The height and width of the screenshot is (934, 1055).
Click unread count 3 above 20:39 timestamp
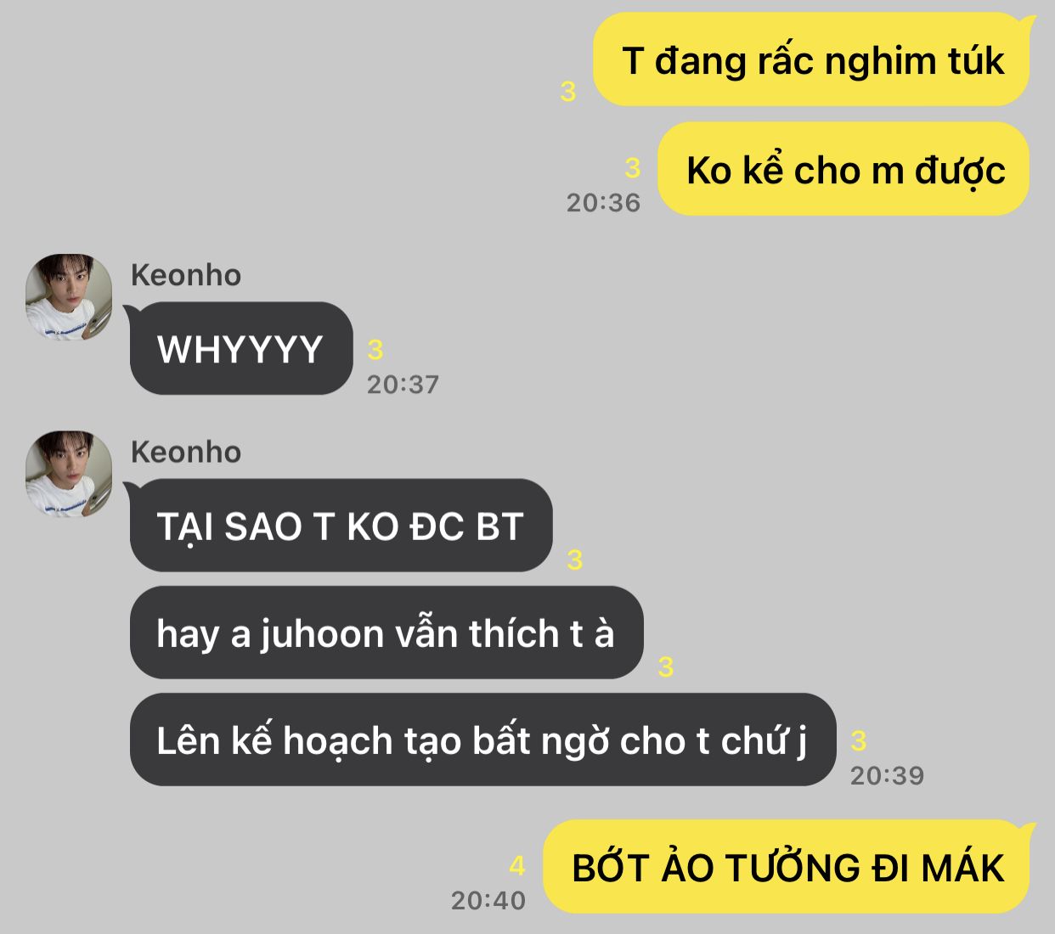point(859,740)
